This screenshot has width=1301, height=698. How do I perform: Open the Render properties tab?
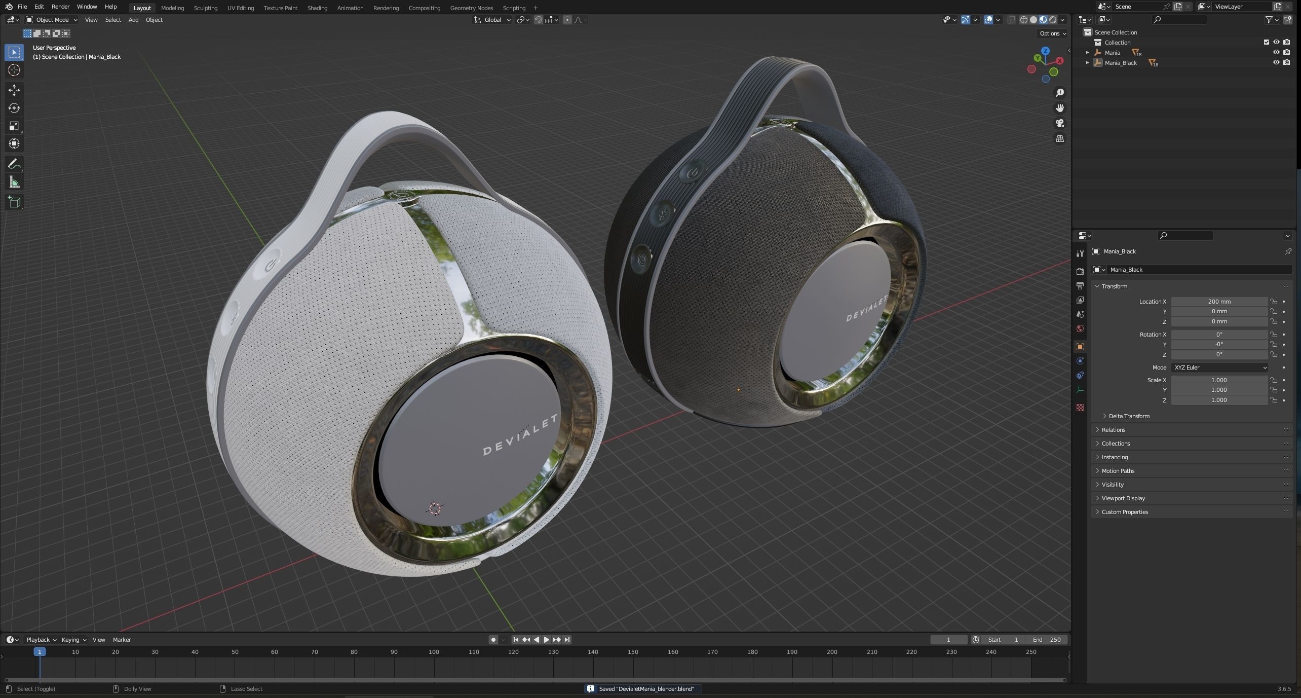[x=1080, y=271]
